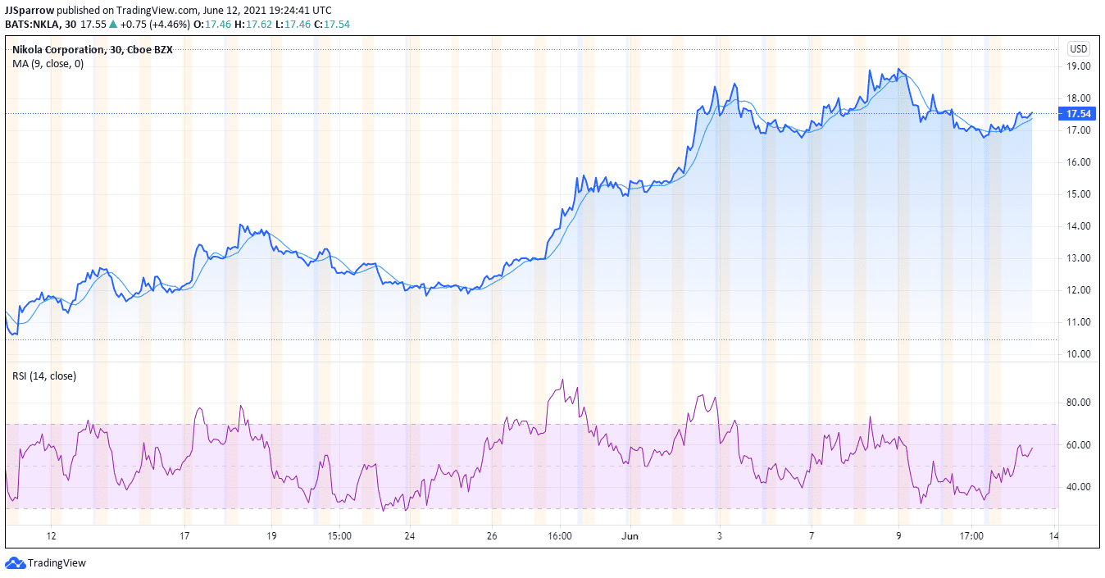Click the Jun date label on time axis

[630, 536]
